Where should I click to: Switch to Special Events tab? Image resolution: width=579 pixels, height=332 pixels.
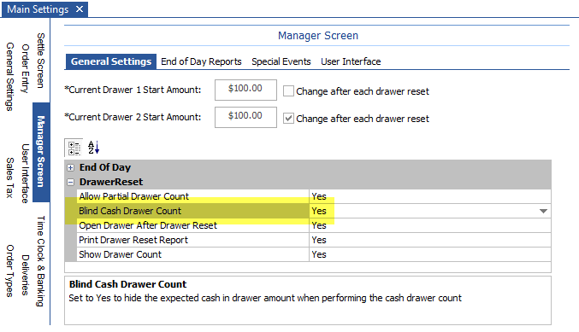click(x=281, y=61)
